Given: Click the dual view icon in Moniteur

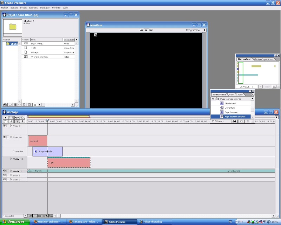Looking at the screenshot, I should point(141,30).
